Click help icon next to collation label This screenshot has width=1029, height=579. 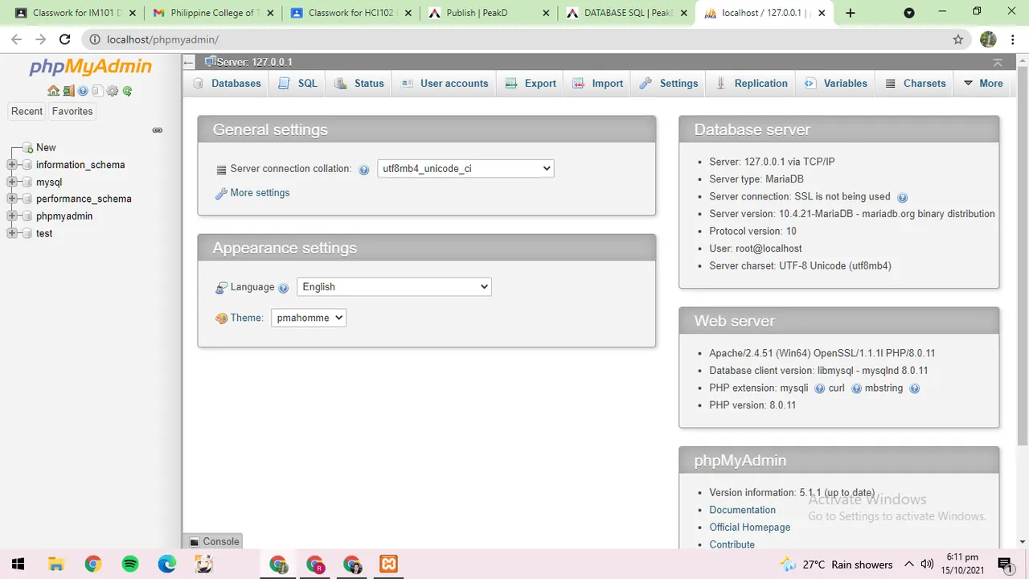click(364, 170)
